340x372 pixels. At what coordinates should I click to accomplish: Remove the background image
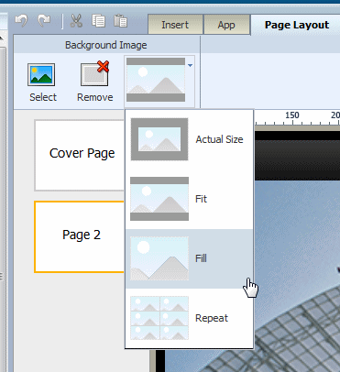[x=94, y=82]
